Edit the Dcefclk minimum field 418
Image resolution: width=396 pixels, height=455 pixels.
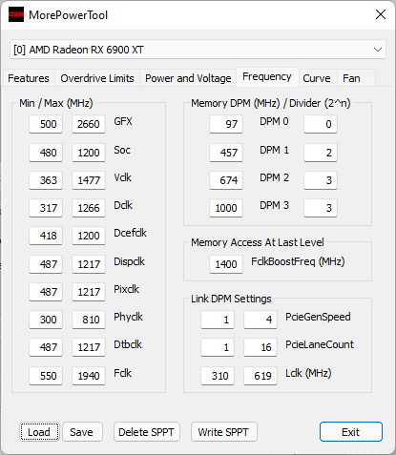[x=46, y=236]
